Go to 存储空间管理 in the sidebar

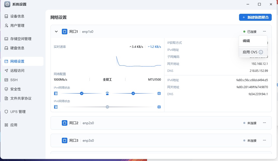pyautogui.click(x=21, y=39)
